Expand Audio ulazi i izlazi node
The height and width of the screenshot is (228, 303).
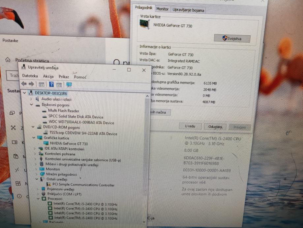[x=31, y=99]
